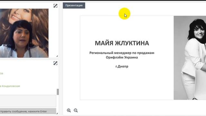Click the chat panel scrollbar thumb
Image resolution: width=206 pixels, height=116 pixels.
click(x=58, y=92)
